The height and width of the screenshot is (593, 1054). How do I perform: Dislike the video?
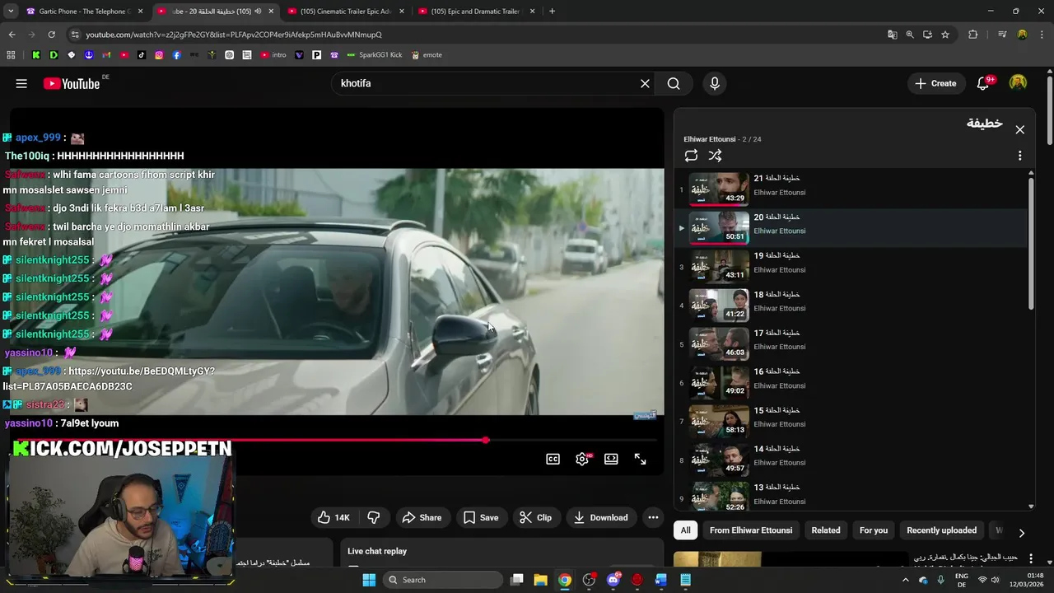coord(374,517)
